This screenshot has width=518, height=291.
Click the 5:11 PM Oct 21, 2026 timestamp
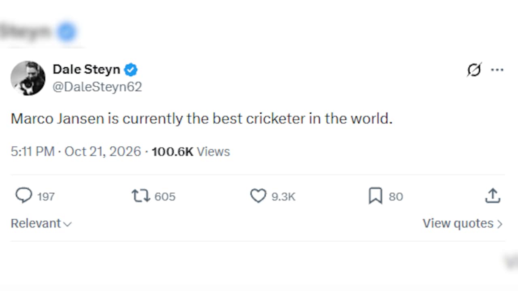[x=76, y=152]
